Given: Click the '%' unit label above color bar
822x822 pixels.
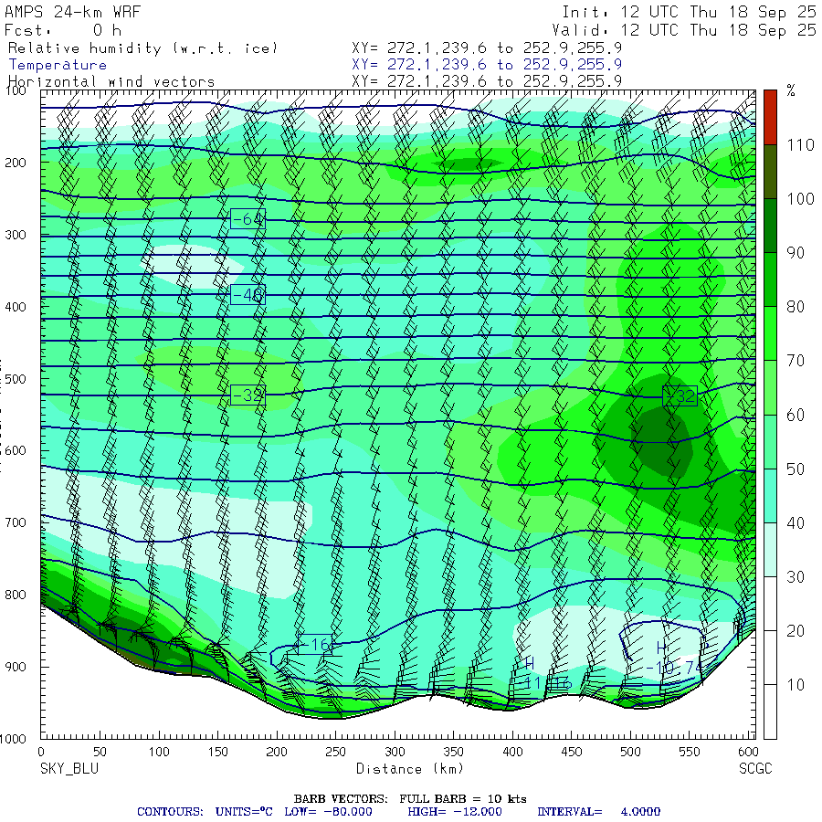Looking at the screenshot, I should click(x=791, y=90).
